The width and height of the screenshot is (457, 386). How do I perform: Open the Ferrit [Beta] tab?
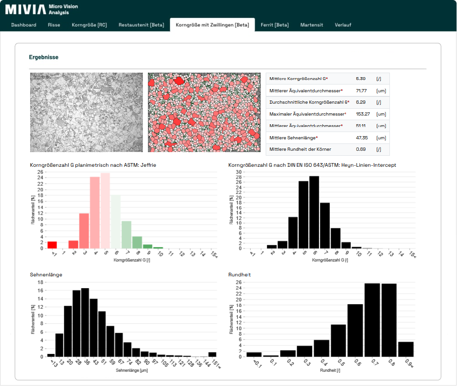point(275,25)
